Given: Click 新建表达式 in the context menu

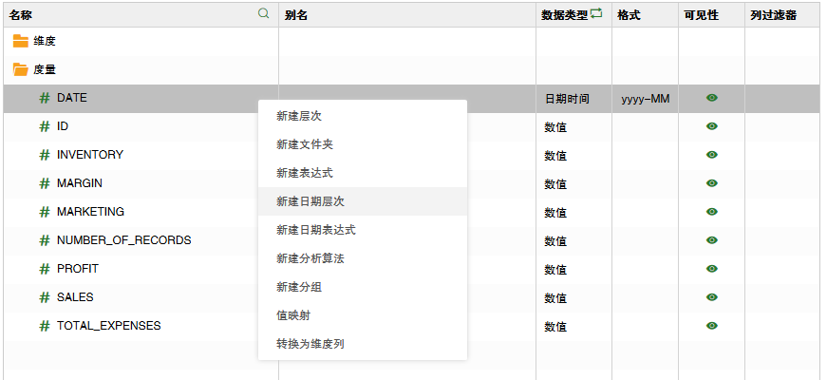Looking at the screenshot, I should 304,173.
